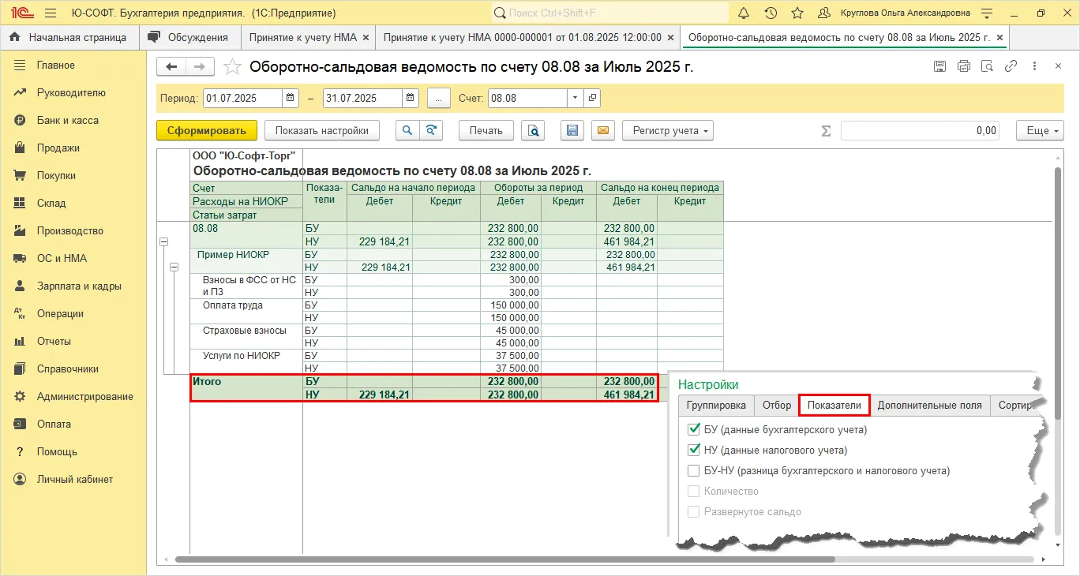Screen dimensions: 1080x576
Task: Click the Сформировать button
Action: (207, 131)
